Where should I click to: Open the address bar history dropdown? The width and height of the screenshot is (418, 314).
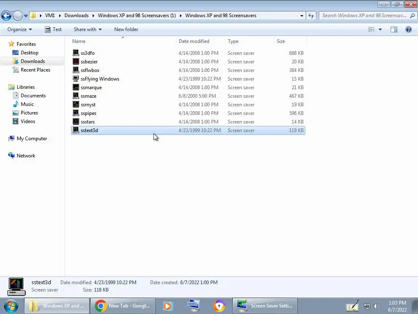(x=302, y=16)
